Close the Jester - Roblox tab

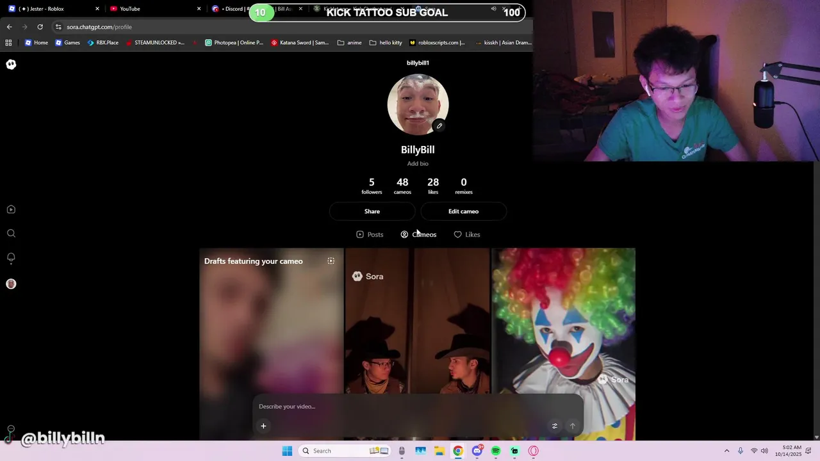(97, 9)
